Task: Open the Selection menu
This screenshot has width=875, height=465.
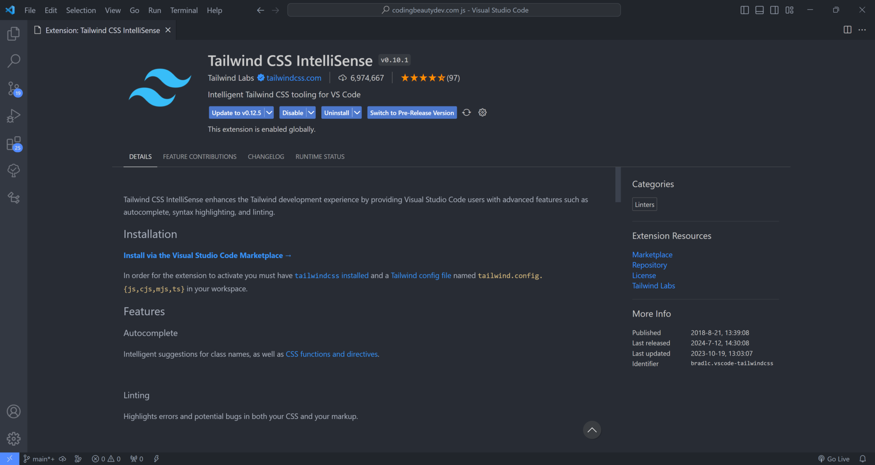Action: tap(81, 10)
